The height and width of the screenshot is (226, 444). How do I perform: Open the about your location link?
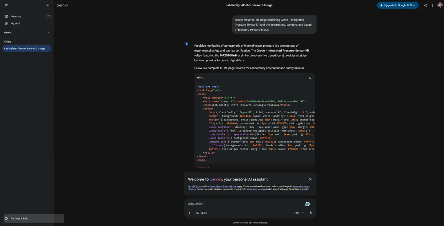click(x=256, y=189)
